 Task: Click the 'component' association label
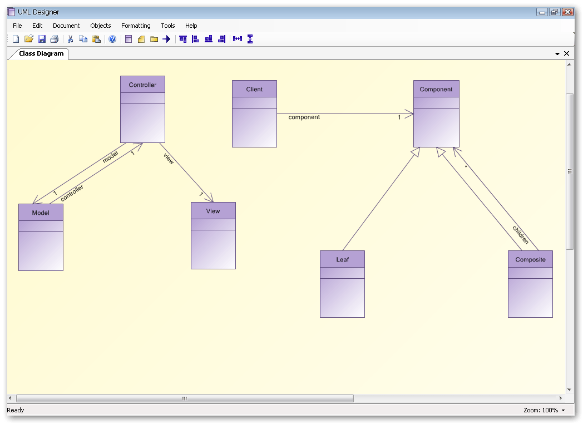[x=304, y=117]
